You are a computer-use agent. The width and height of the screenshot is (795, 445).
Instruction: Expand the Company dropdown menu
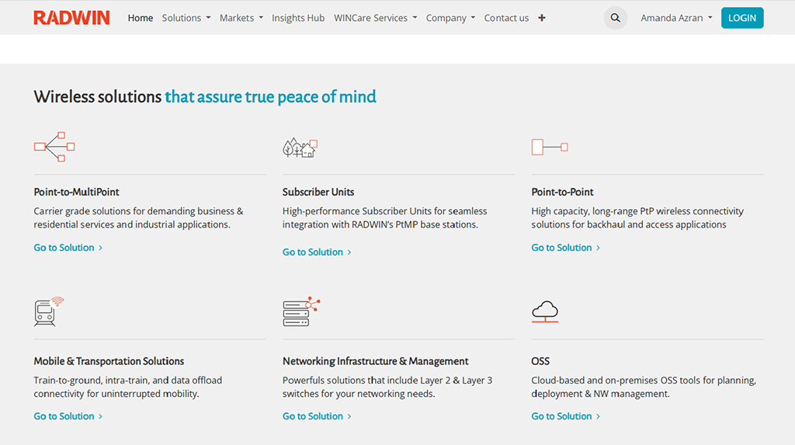[x=450, y=18]
